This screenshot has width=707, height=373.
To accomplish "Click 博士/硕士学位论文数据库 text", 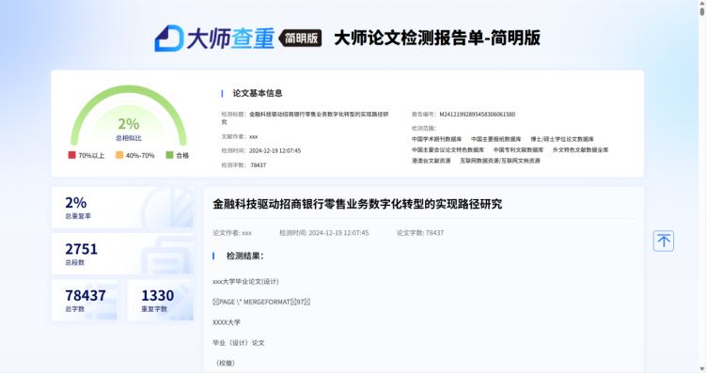I will (562, 139).
